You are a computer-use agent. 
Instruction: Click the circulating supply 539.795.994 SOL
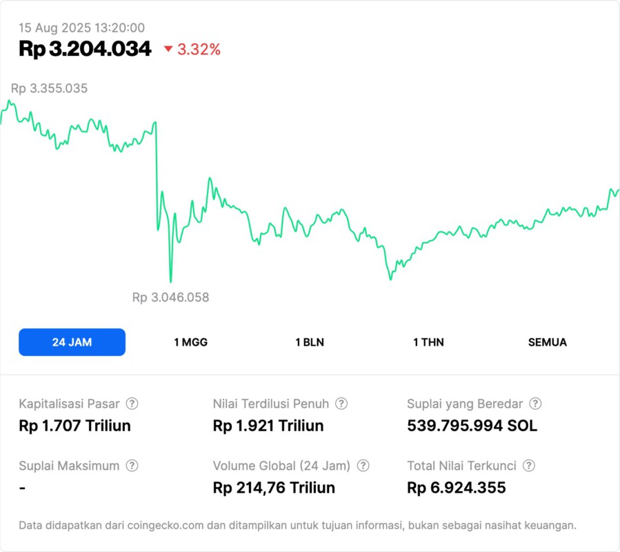(472, 426)
